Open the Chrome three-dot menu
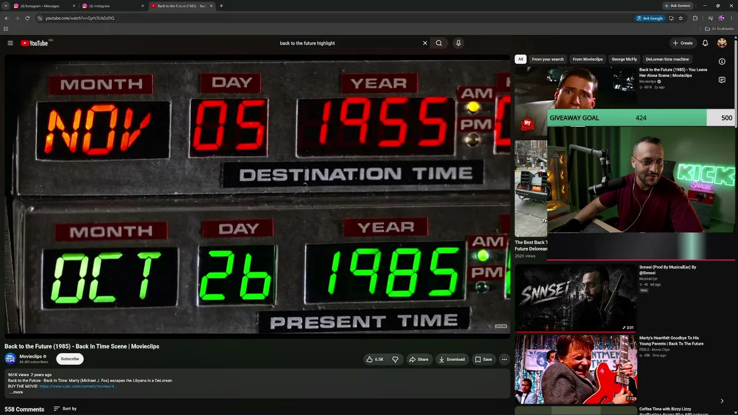Viewport: 738px width, 415px height. tap(732, 18)
